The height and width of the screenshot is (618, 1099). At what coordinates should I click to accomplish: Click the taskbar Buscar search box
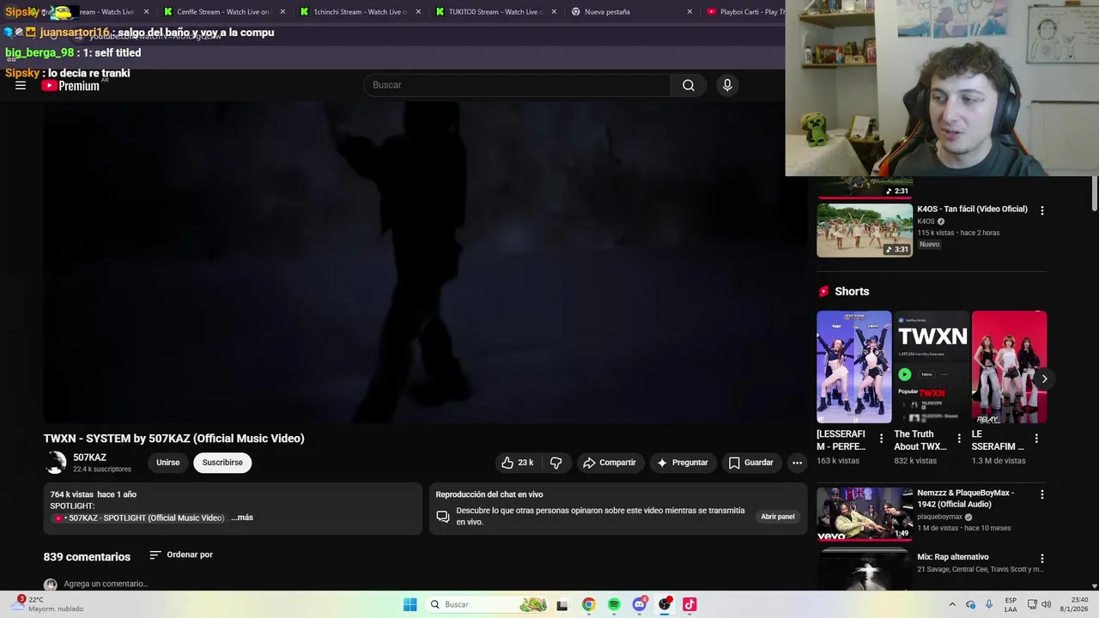(487, 604)
